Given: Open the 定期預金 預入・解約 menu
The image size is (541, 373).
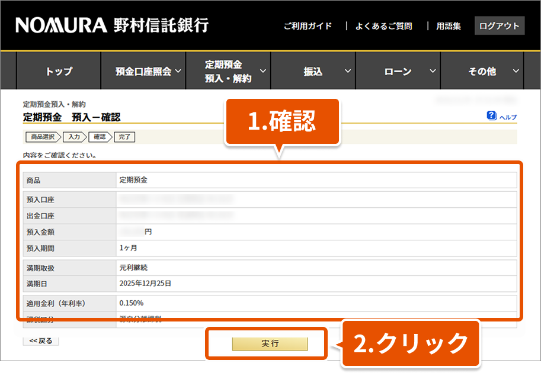Looking at the screenshot, I should point(228,71).
